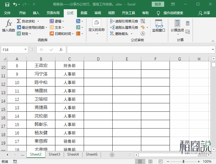Screen dimensions: 216x164
Task: Select cell containing 秦慈辉
Action: [x=41, y=141]
